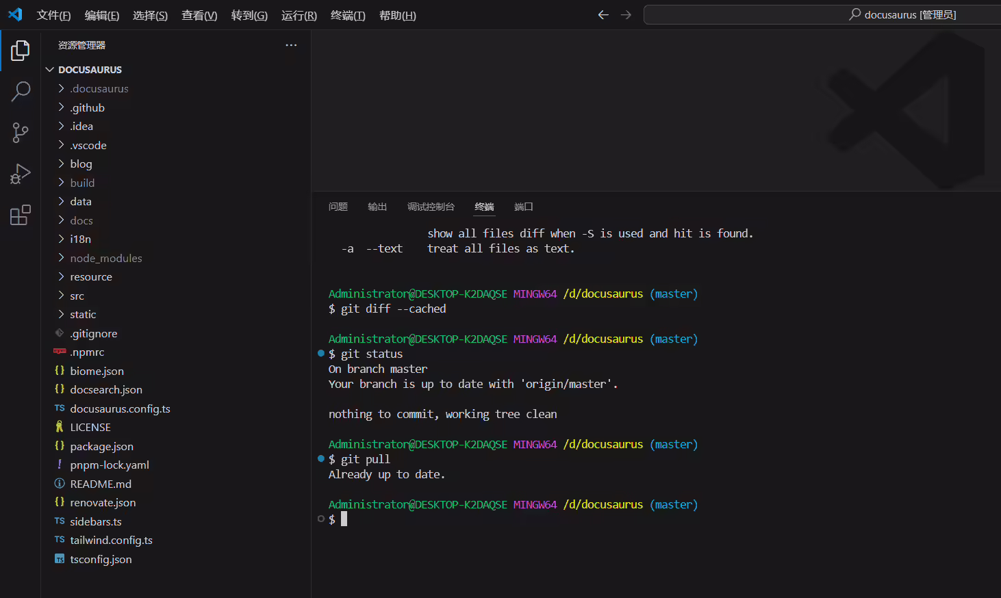Go forward using the right arrow
1001x598 pixels.
tap(626, 14)
